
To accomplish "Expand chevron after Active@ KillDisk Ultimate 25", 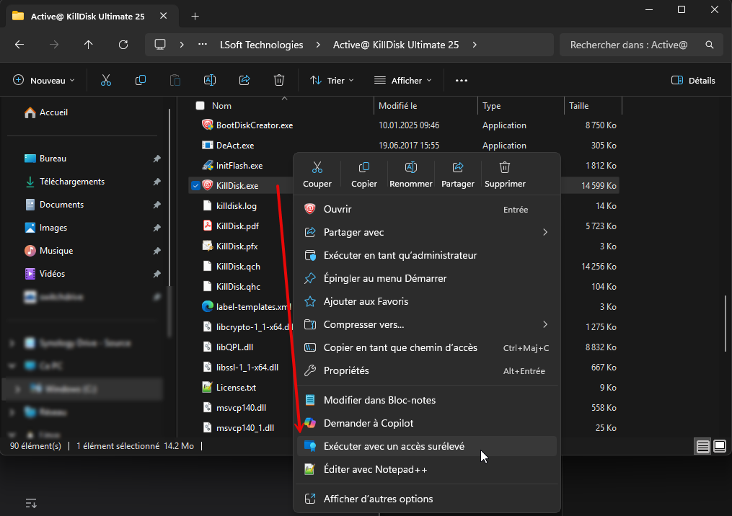I will coord(475,45).
